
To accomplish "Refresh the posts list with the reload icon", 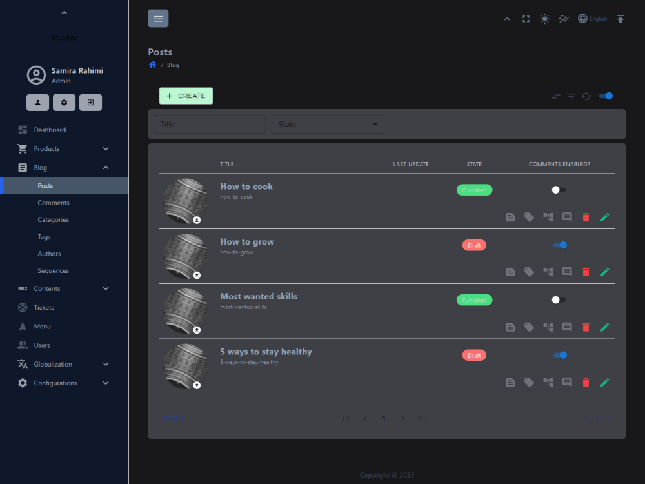I will point(586,96).
